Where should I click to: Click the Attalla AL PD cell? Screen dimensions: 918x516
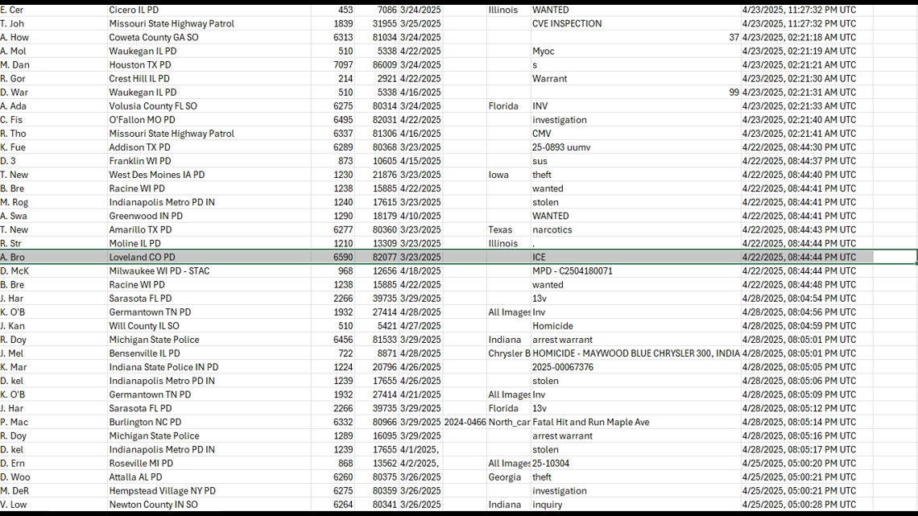click(137, 477)
